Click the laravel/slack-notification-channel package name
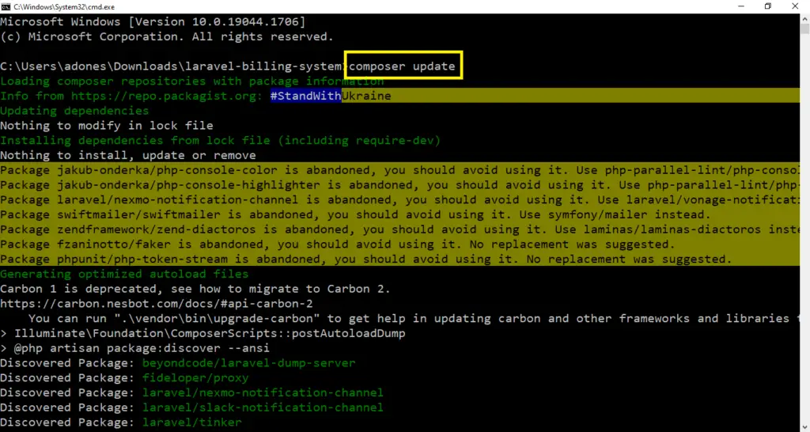 tap(263, 407)
